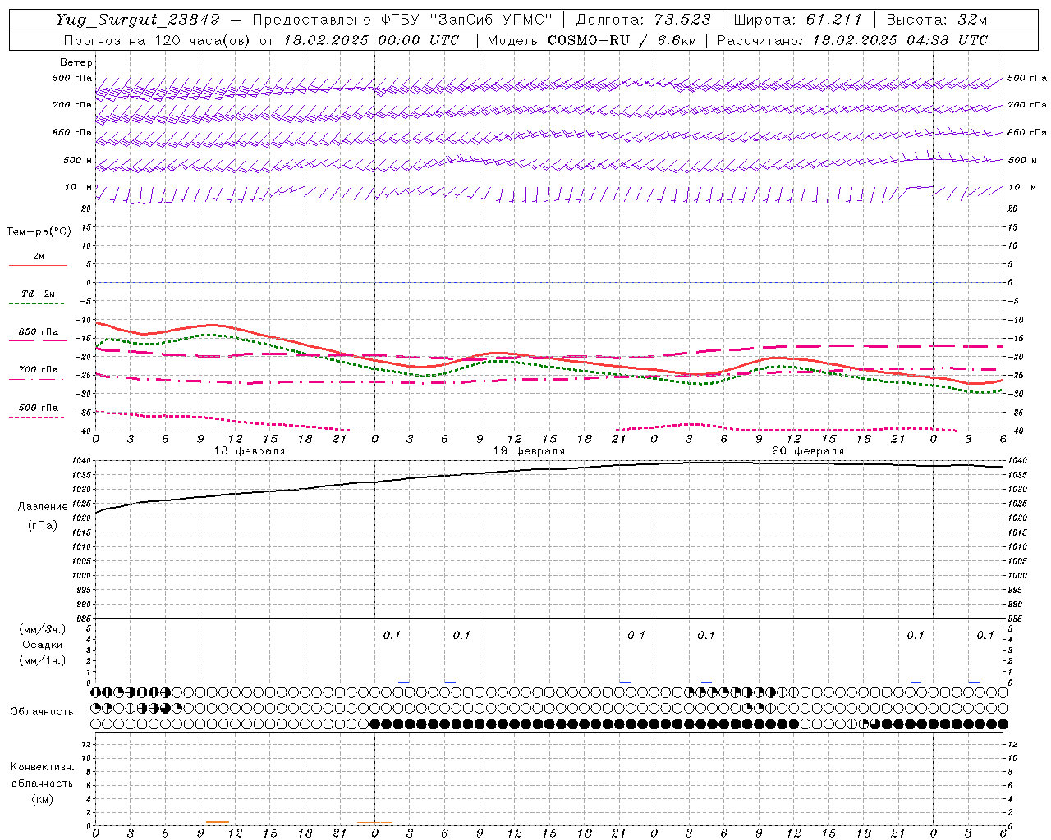Click the dash-dot line sample under the 700 гПа legend
1051x840 pixels.
click(x=36, y=380)
